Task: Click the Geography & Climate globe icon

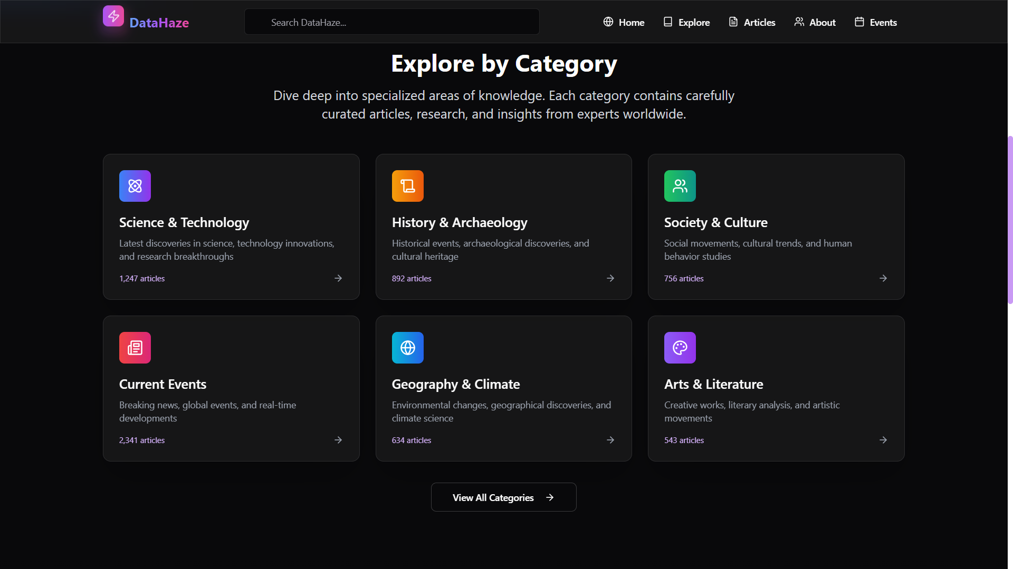Action: [x=407, y=348]
